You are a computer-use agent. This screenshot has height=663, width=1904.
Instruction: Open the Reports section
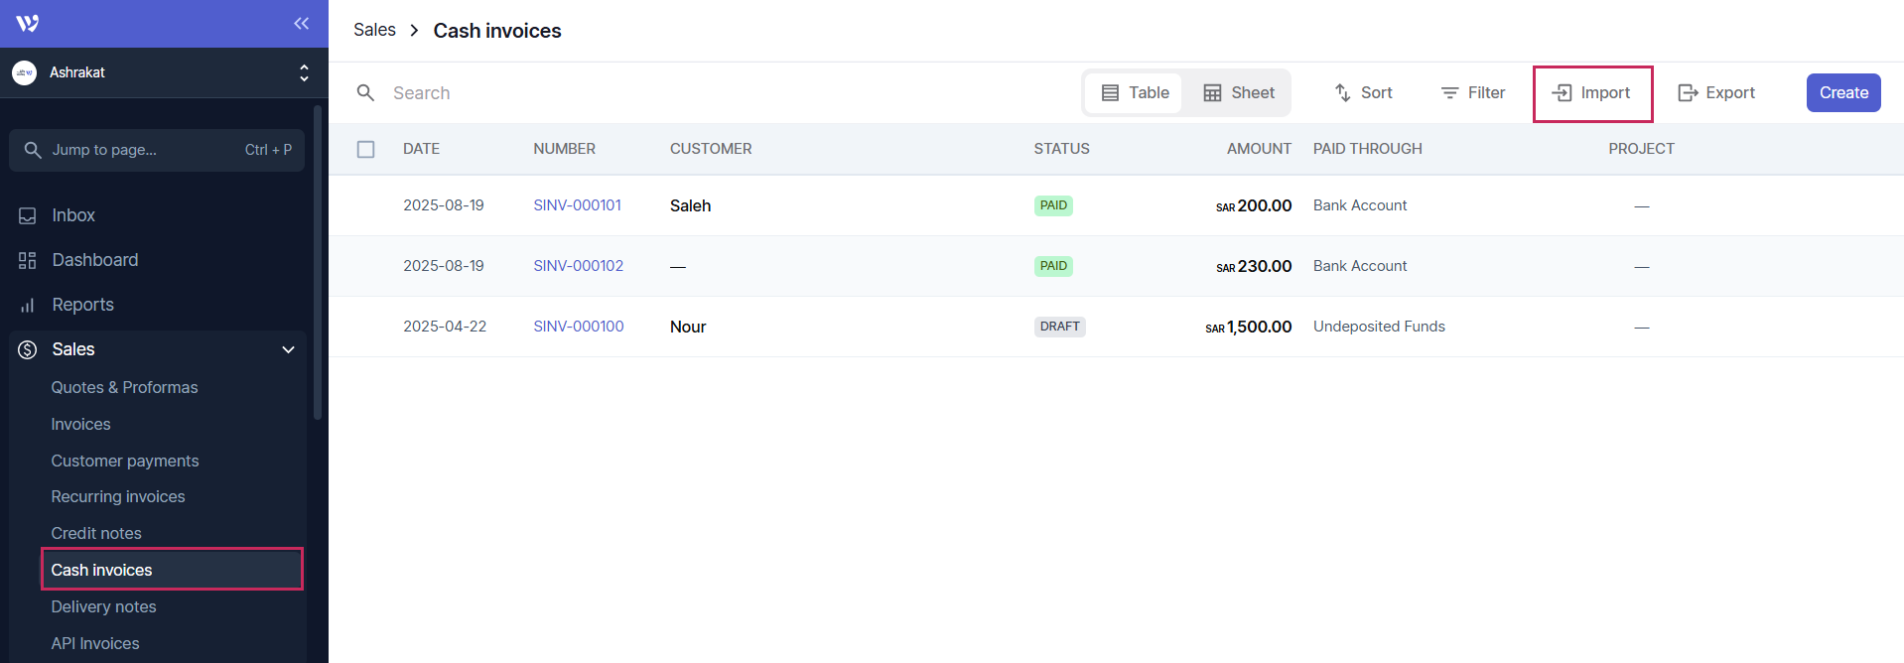pyautogui.click(x=82, y=305)
